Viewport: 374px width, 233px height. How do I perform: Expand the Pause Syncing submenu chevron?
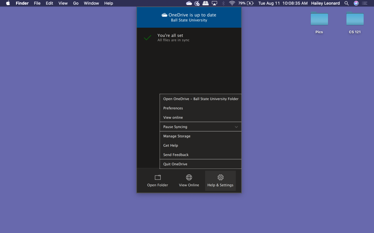click(236, 127)
